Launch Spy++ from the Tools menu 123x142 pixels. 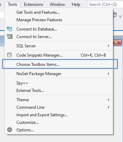(22, 83)
